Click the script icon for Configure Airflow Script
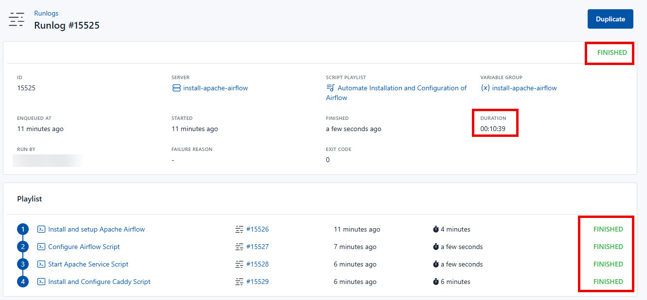Screen dimensions: 647x300 click(42, 247)
